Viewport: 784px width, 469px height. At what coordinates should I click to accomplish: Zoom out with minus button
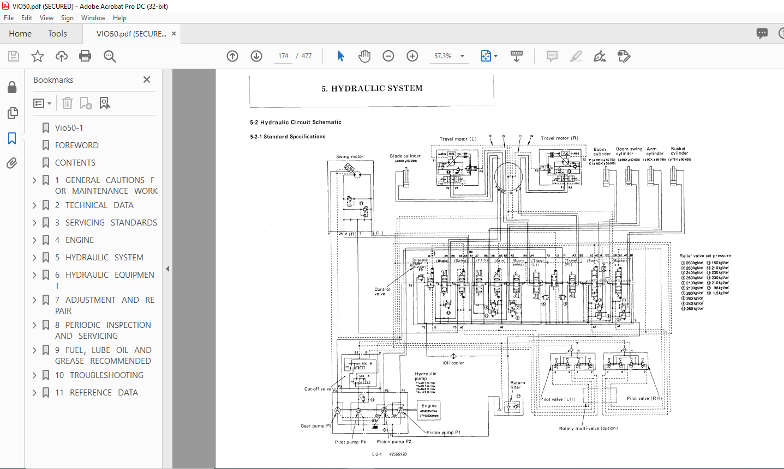click(x=388, y=56)
